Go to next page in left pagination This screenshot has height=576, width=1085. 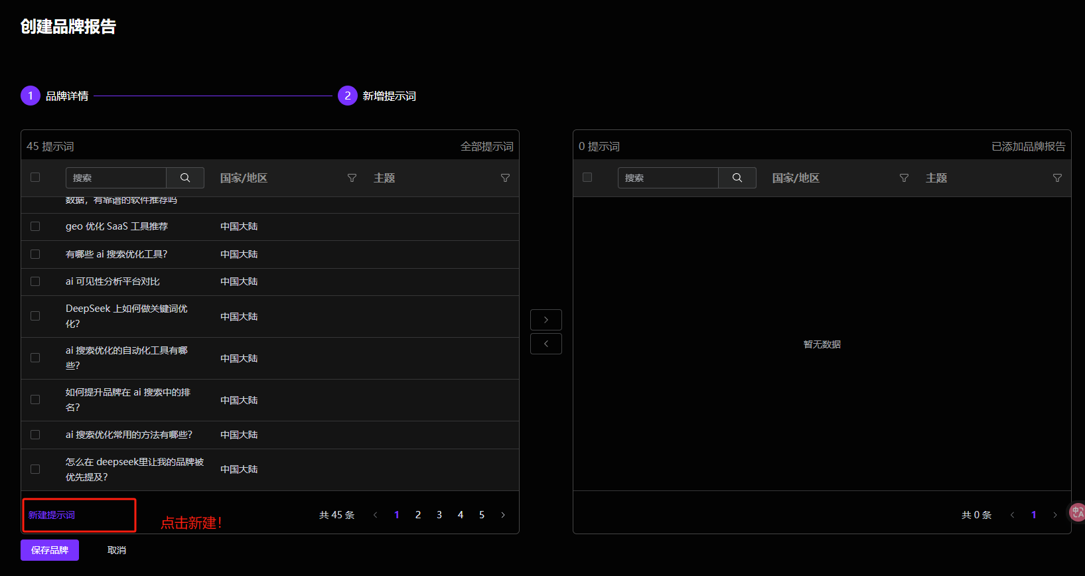(503, 515)
